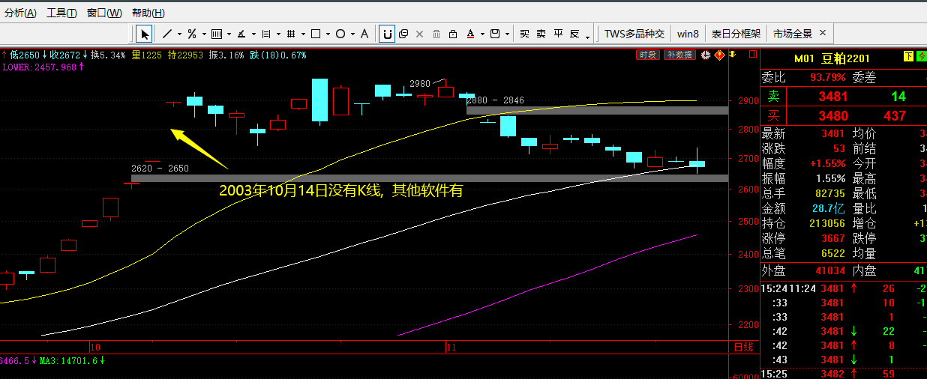Click the 反 reverse-position toolbar button
927x379 pixels.
[x=575, y=34]
